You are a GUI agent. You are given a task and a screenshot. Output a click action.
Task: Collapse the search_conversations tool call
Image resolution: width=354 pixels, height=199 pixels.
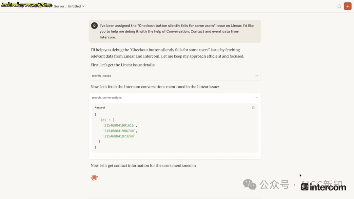click(175, 98)
